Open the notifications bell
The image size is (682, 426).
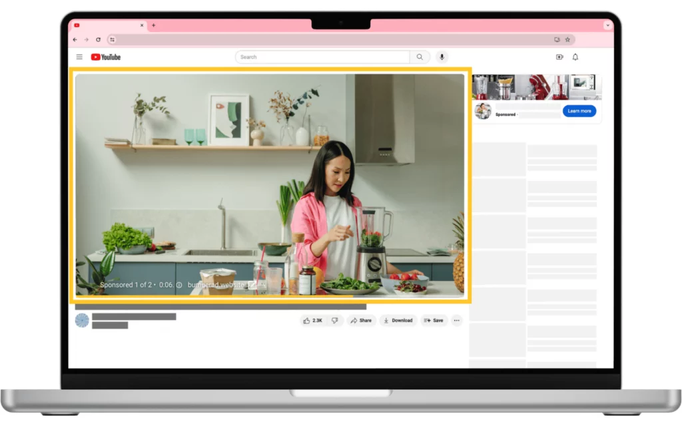click(575, 57)
